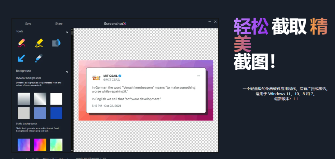Click the Background section heading
This screenshot has height=159, width=335.
click(24, 71)
